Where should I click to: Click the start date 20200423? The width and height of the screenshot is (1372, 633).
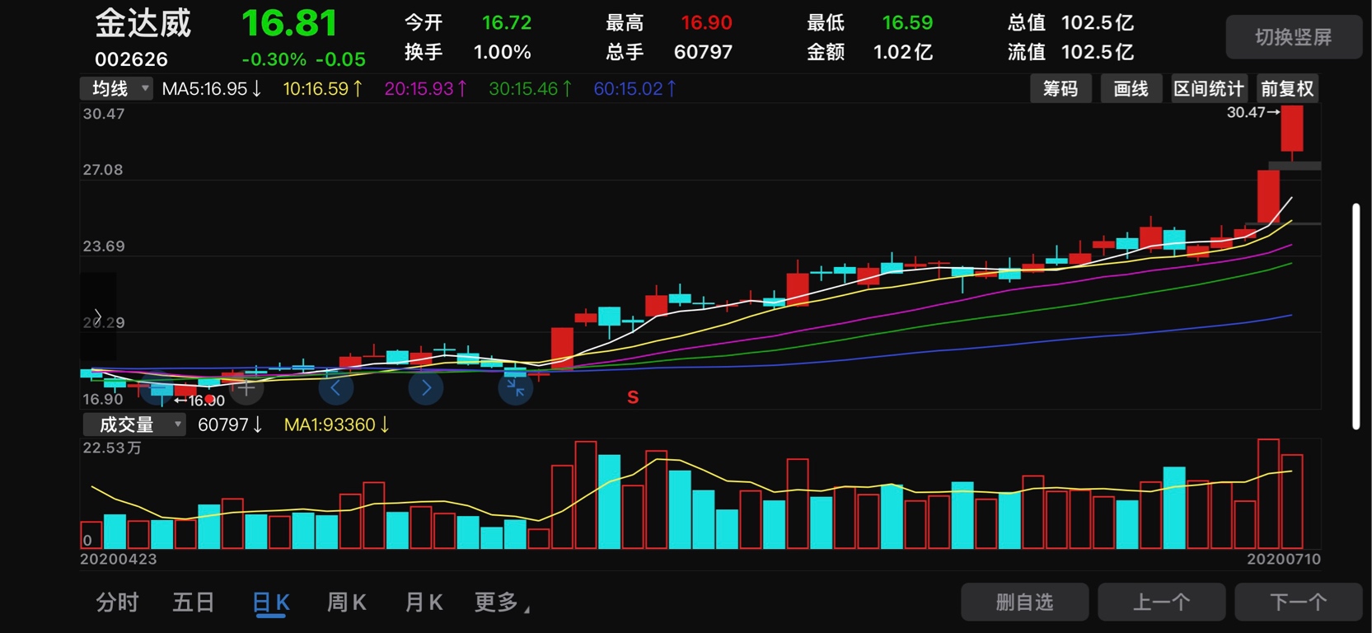pyautogui.click(x=118, y=559)
